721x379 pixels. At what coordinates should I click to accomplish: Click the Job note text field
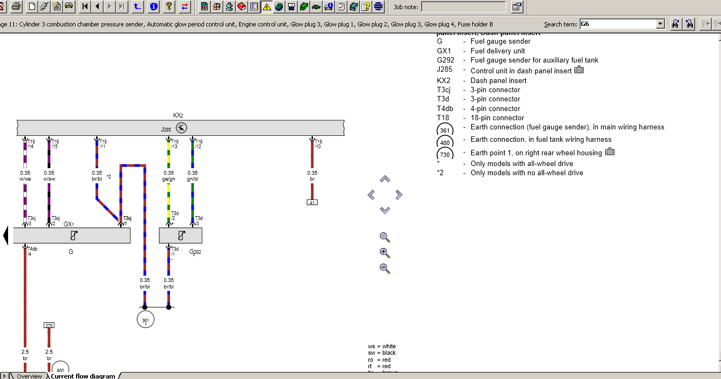click(x=464, y=6)
